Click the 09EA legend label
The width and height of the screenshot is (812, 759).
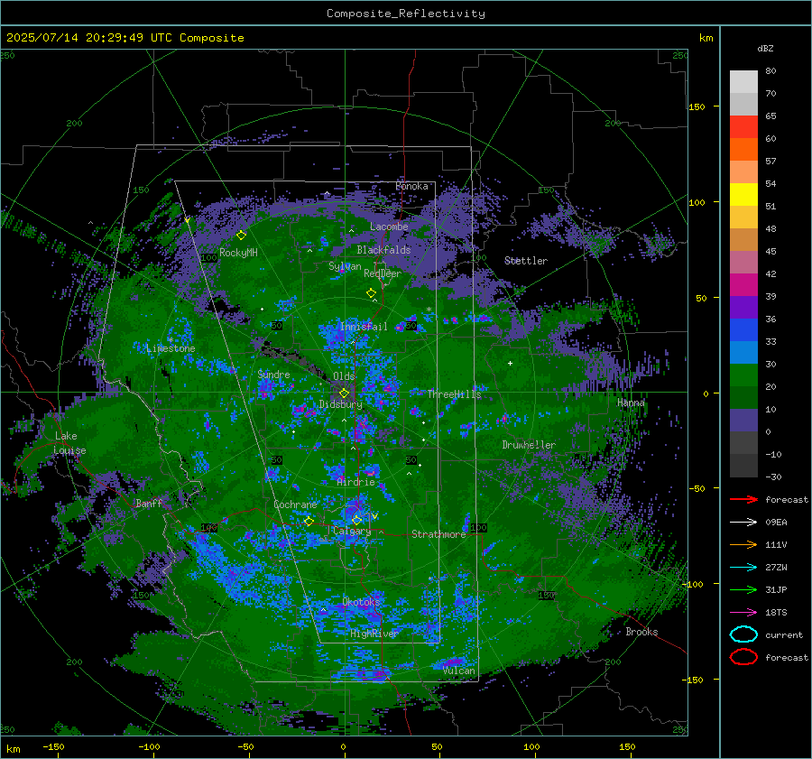(776, 523)
